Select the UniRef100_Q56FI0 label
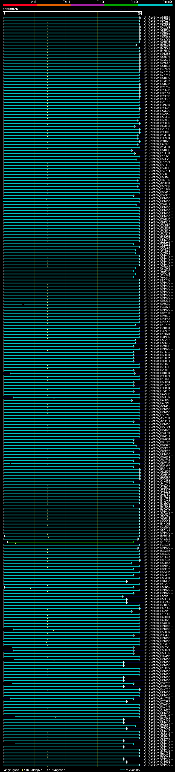 pos(157,449)
